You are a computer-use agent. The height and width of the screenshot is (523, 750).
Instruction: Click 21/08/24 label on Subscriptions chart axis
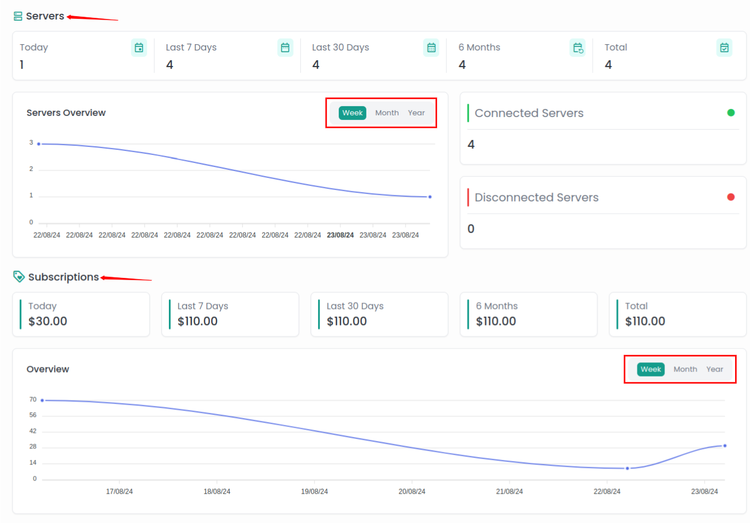click(509, 492)
